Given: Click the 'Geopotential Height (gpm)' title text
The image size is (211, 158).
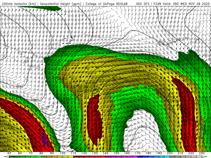Looking at the screenshot, I should point(61,4).
